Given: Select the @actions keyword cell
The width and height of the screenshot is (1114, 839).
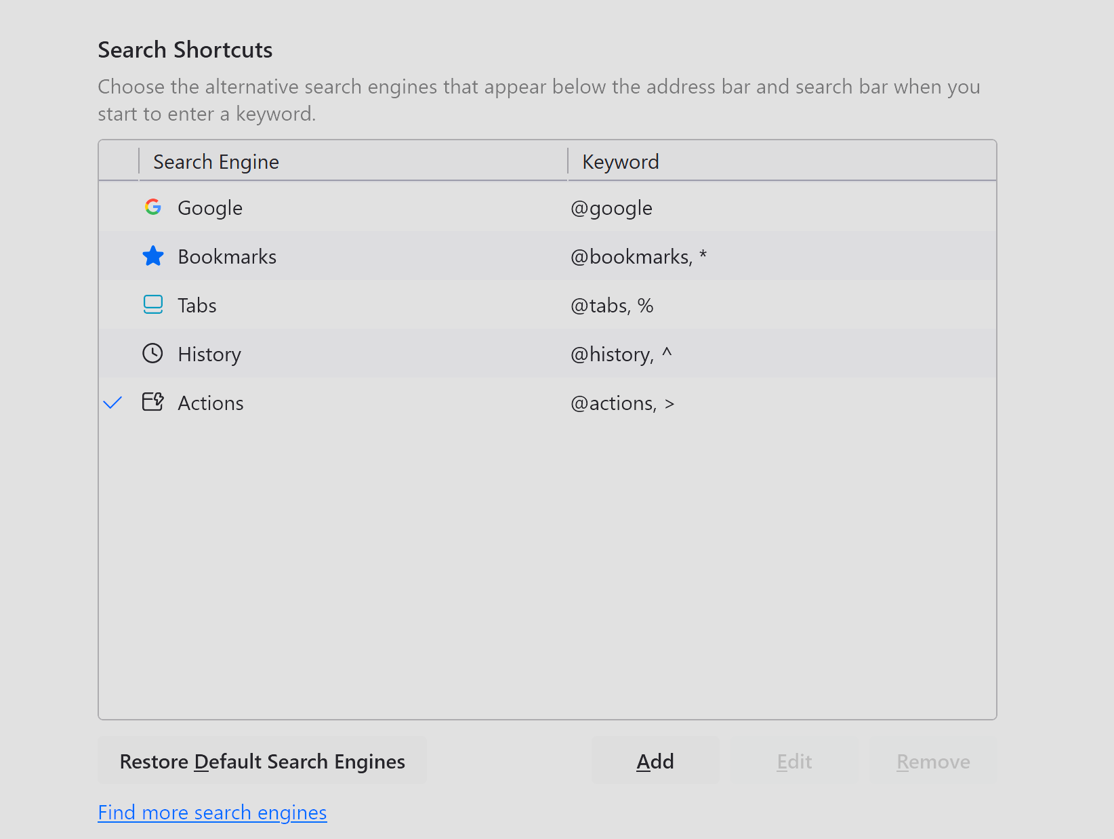Looking at the screenshot, I should tap(622, 403).
